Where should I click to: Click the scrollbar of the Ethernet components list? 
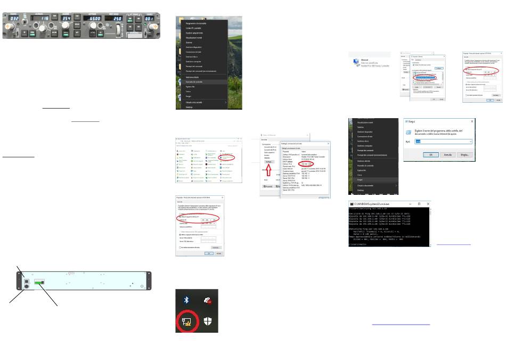click(443, 77)
